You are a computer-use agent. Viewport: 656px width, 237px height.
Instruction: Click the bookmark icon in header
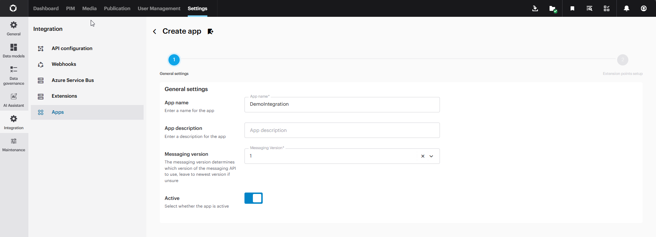coord(572,8)
